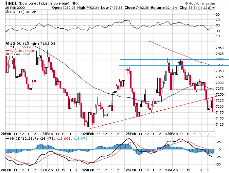Click the Dow Jones Industrial Average name
The height and width of the screenshot is (173, 229).
point(44,3)
